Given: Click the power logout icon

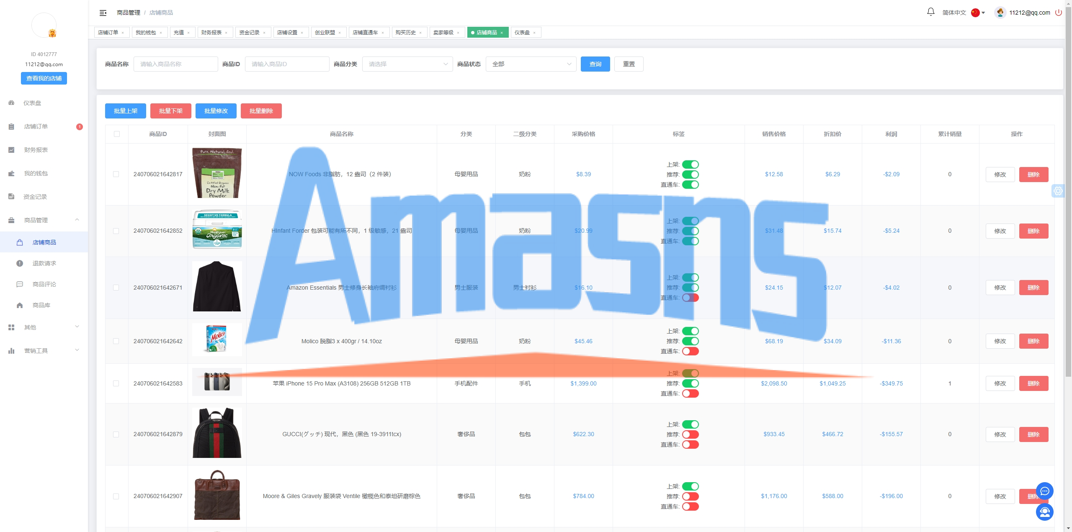Looking at the screenshot, I should pyautogui.click(x=1059, y=13).
